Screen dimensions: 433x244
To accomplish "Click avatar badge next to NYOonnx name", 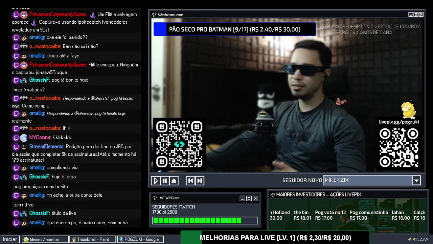I will tap(24, 138).
